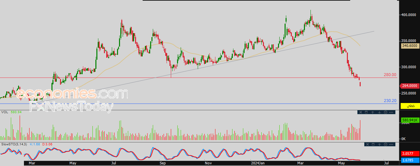Move the VOL panel down
The height and width of the screenshot is (166, 420).
[379, 112]
